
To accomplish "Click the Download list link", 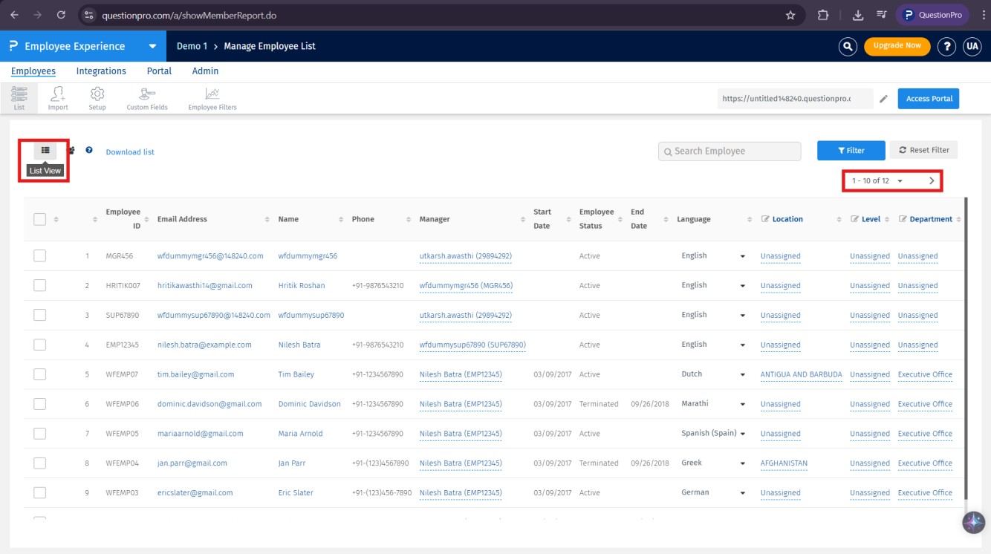I will coord(130,152).
